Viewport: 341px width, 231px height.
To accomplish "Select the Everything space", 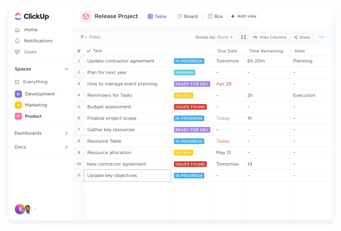I will 35,82.
